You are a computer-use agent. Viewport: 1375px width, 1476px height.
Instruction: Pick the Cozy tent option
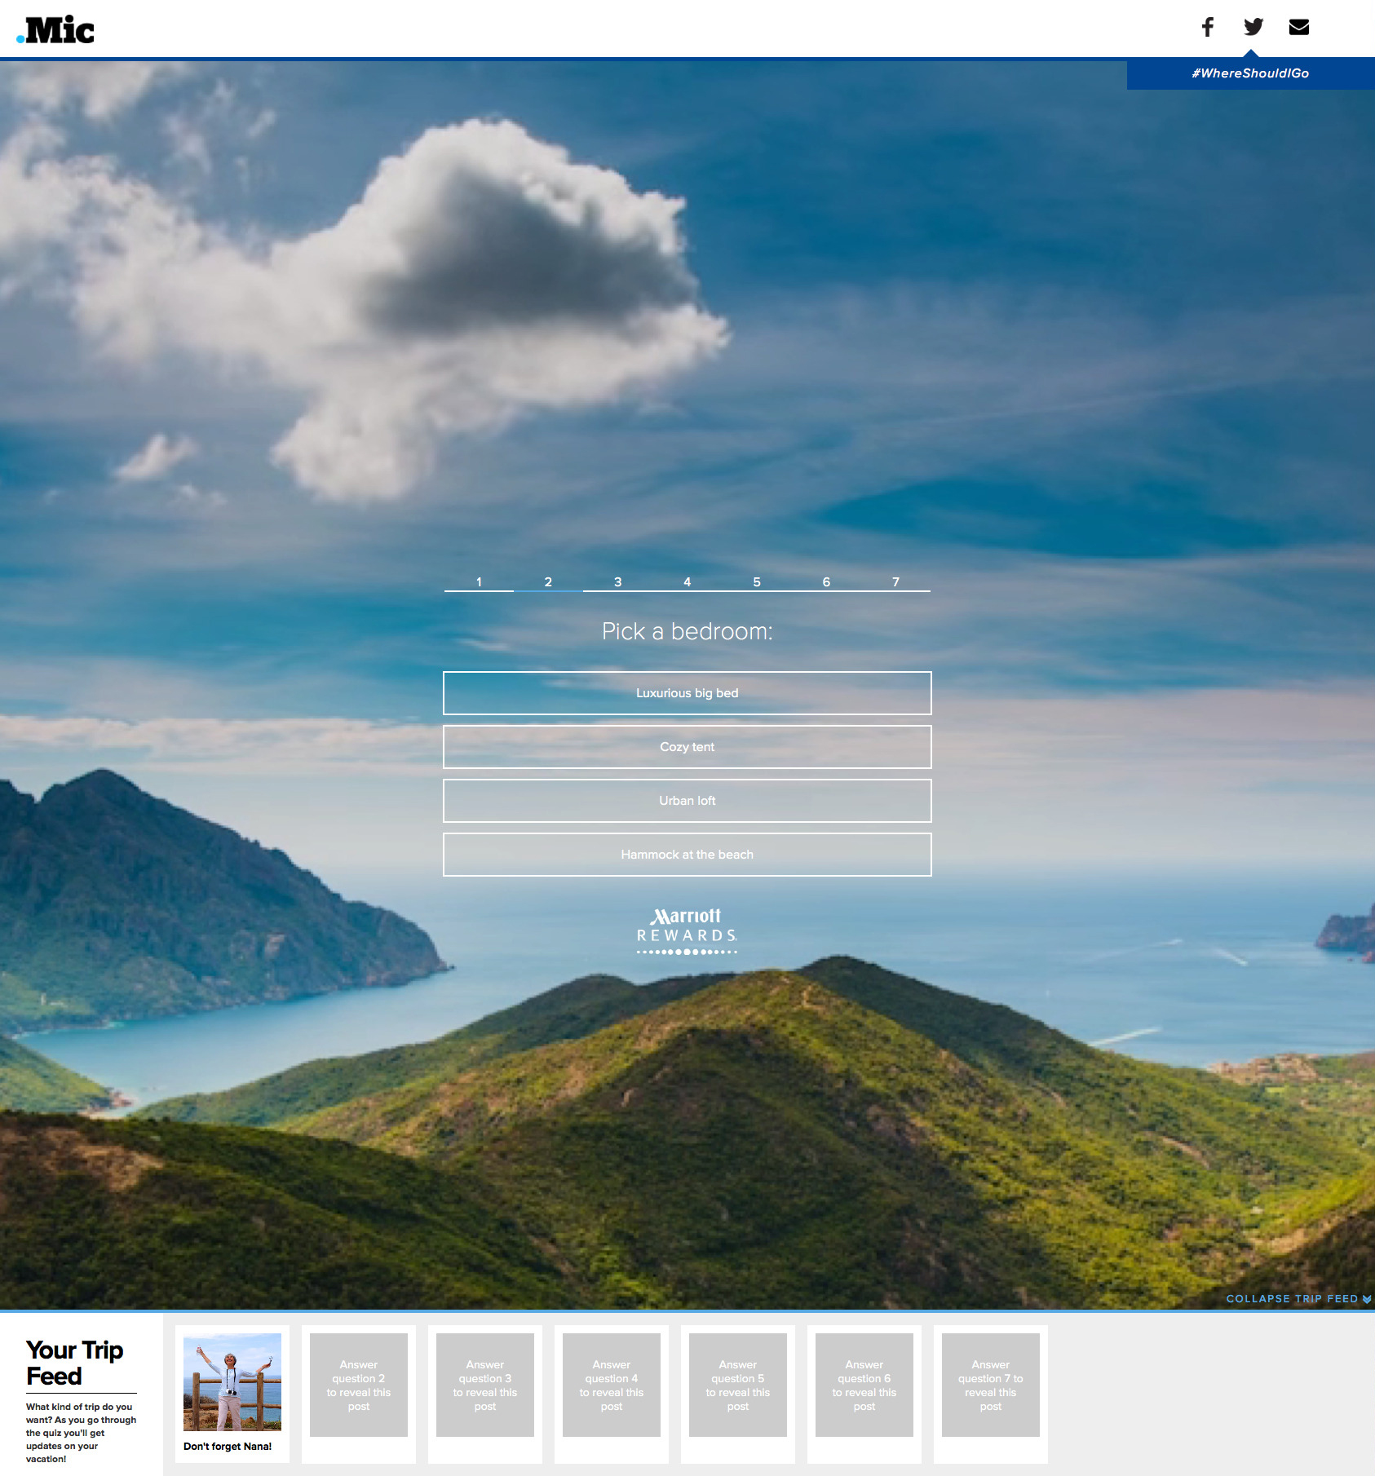(687, 747)
